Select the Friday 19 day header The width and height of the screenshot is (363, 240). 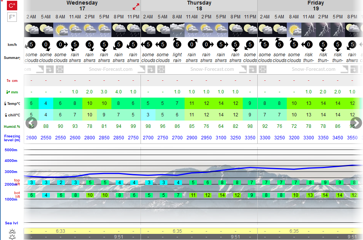(x=316, y=6)
